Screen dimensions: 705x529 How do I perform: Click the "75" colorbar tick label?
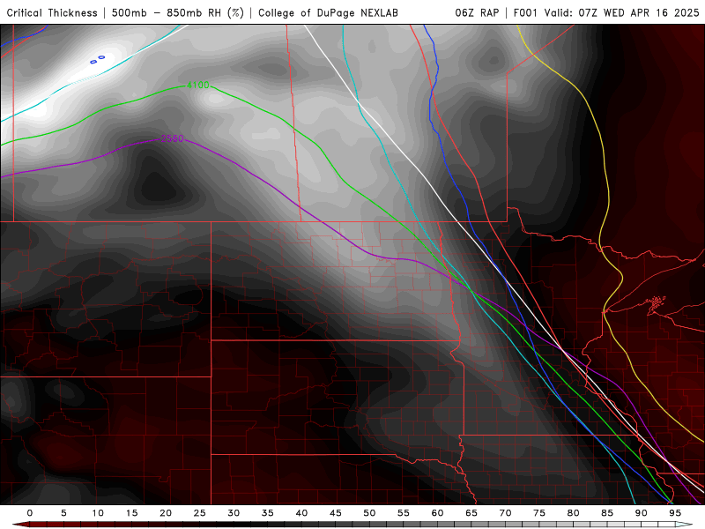tap(539, 513)
